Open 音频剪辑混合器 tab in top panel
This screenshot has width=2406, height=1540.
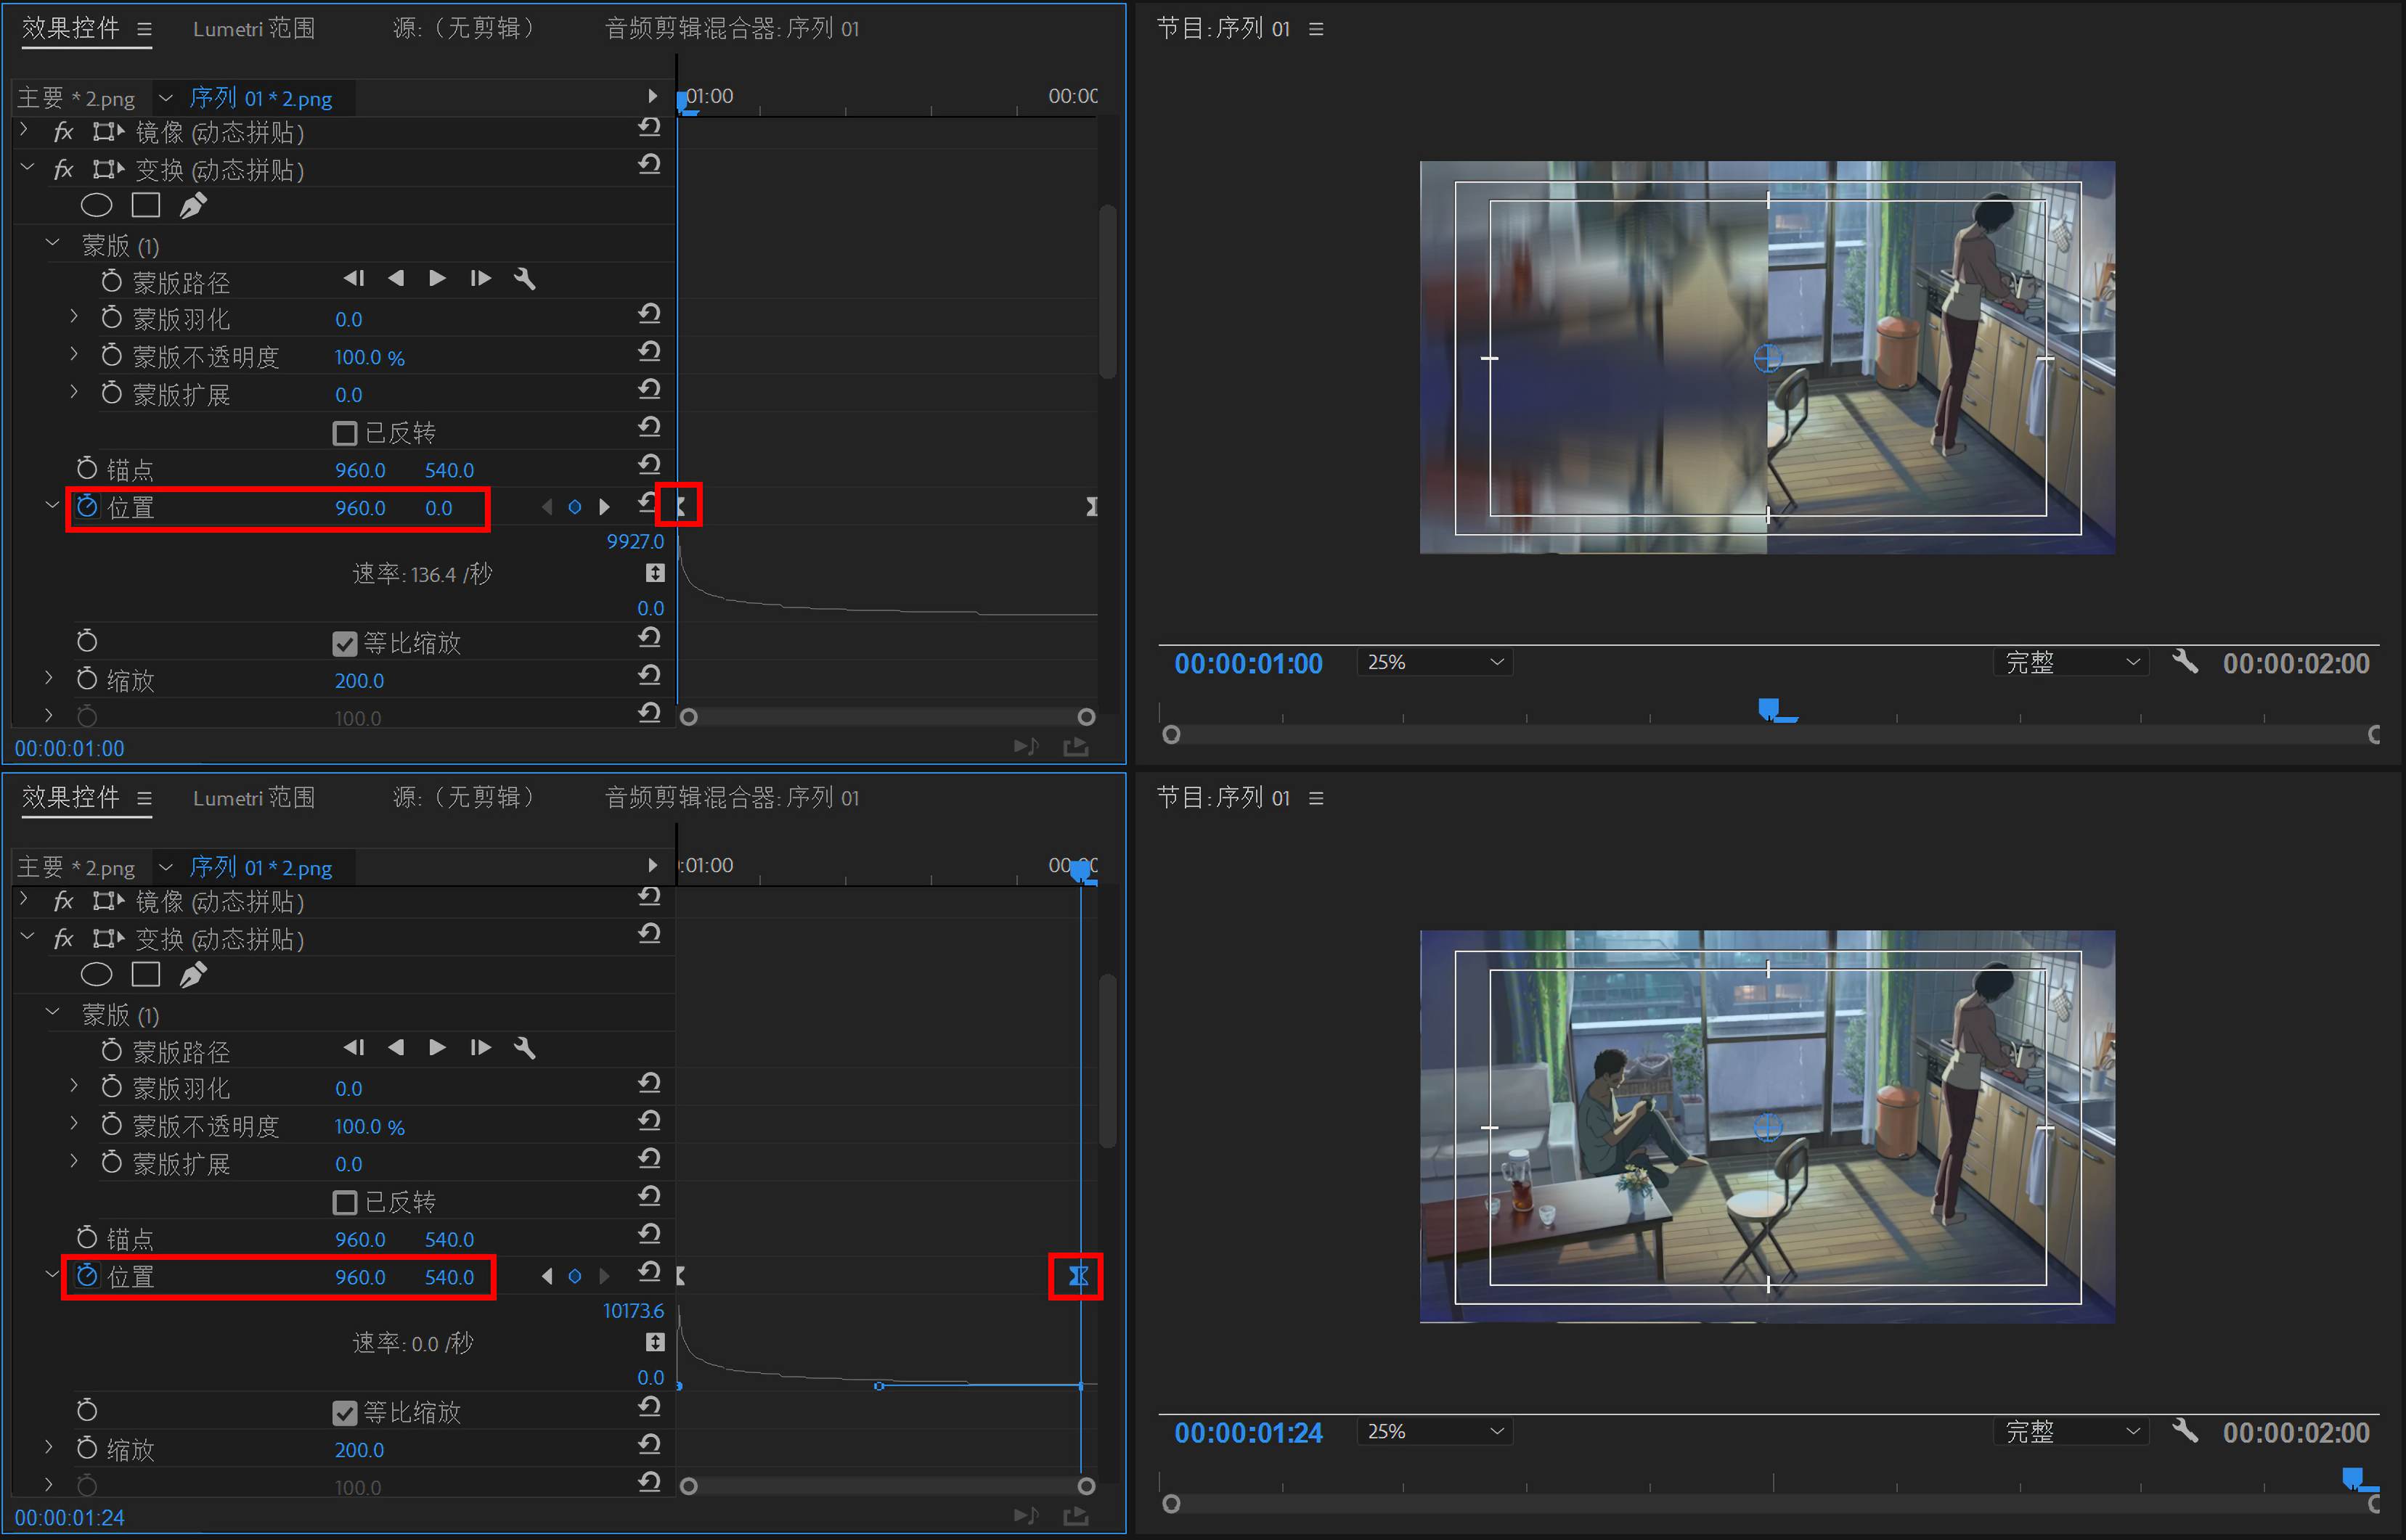click(x=733, y=28)
